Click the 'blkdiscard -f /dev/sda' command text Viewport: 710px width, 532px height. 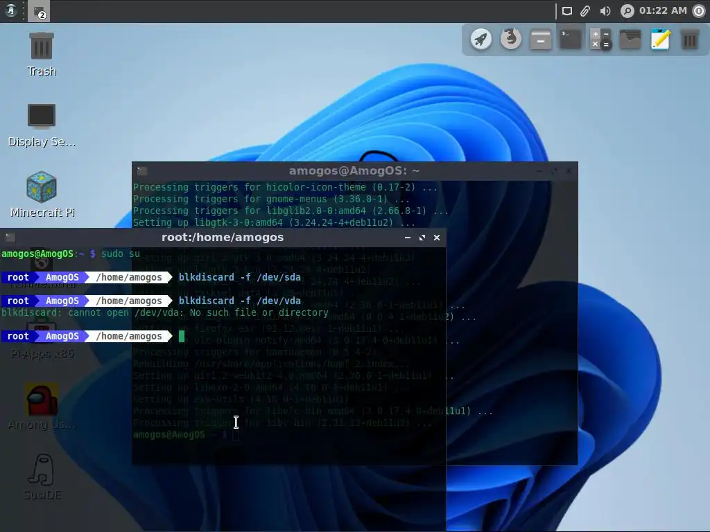click(x=239, y=277)
